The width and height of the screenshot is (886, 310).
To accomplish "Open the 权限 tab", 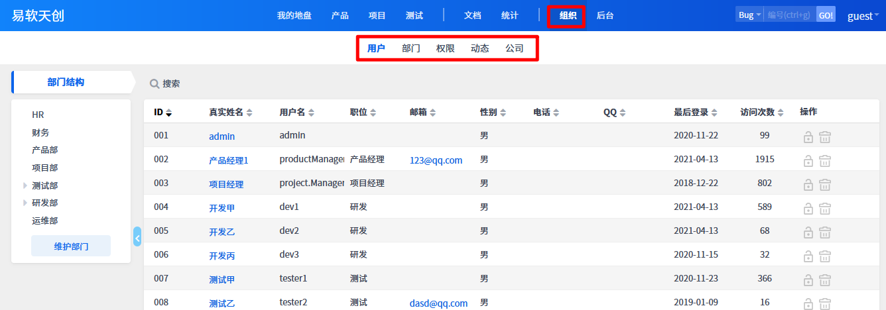I will pyautogui.click(x=446, y=48).
